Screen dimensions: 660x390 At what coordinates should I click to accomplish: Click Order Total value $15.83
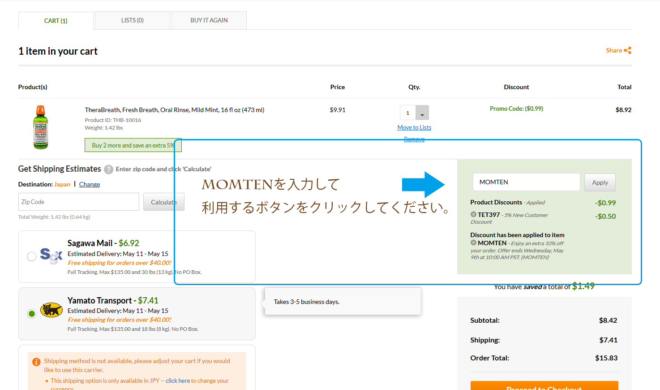(606, 358)
